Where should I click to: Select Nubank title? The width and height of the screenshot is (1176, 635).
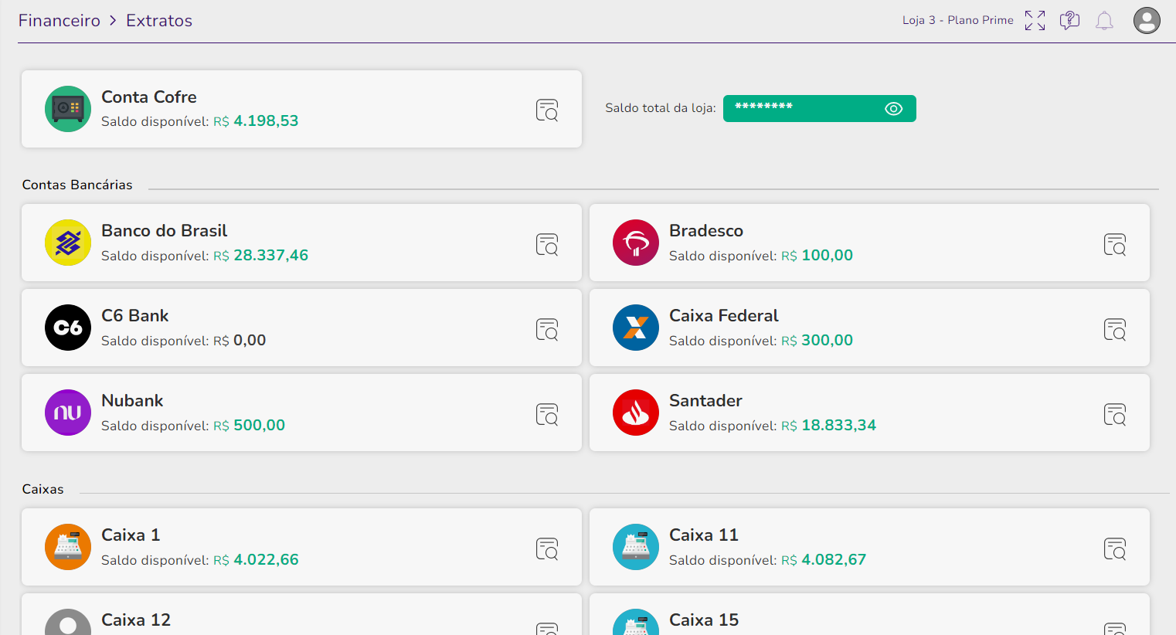(x=132, y=400)
